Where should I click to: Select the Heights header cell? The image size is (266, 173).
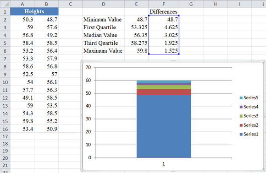click(x=34, y=11)
